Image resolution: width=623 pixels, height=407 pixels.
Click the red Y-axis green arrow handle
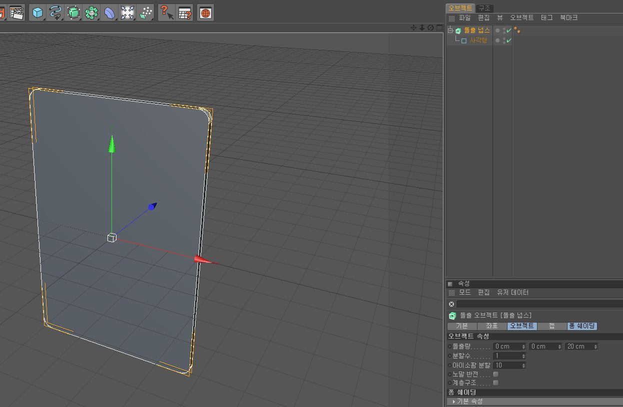[112, 144]
